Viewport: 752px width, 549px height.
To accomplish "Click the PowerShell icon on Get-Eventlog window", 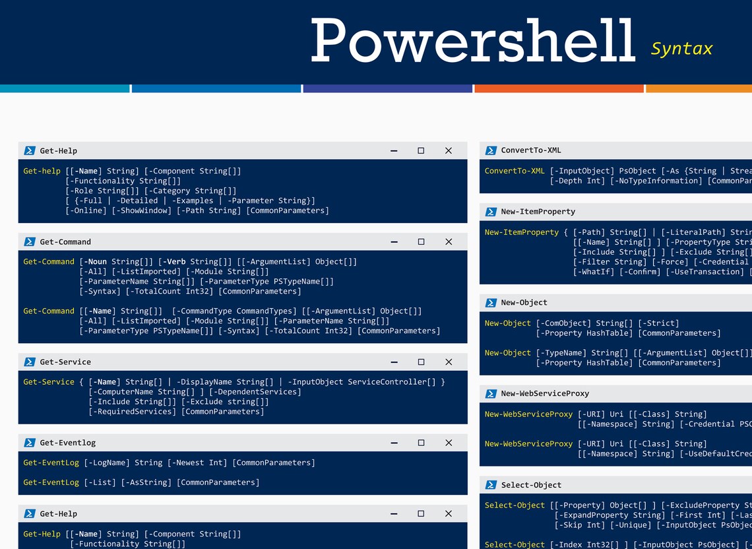I will [30, 442].
